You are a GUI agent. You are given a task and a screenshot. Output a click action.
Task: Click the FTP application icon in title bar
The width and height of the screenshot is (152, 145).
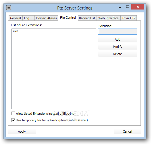coord(9,8)
